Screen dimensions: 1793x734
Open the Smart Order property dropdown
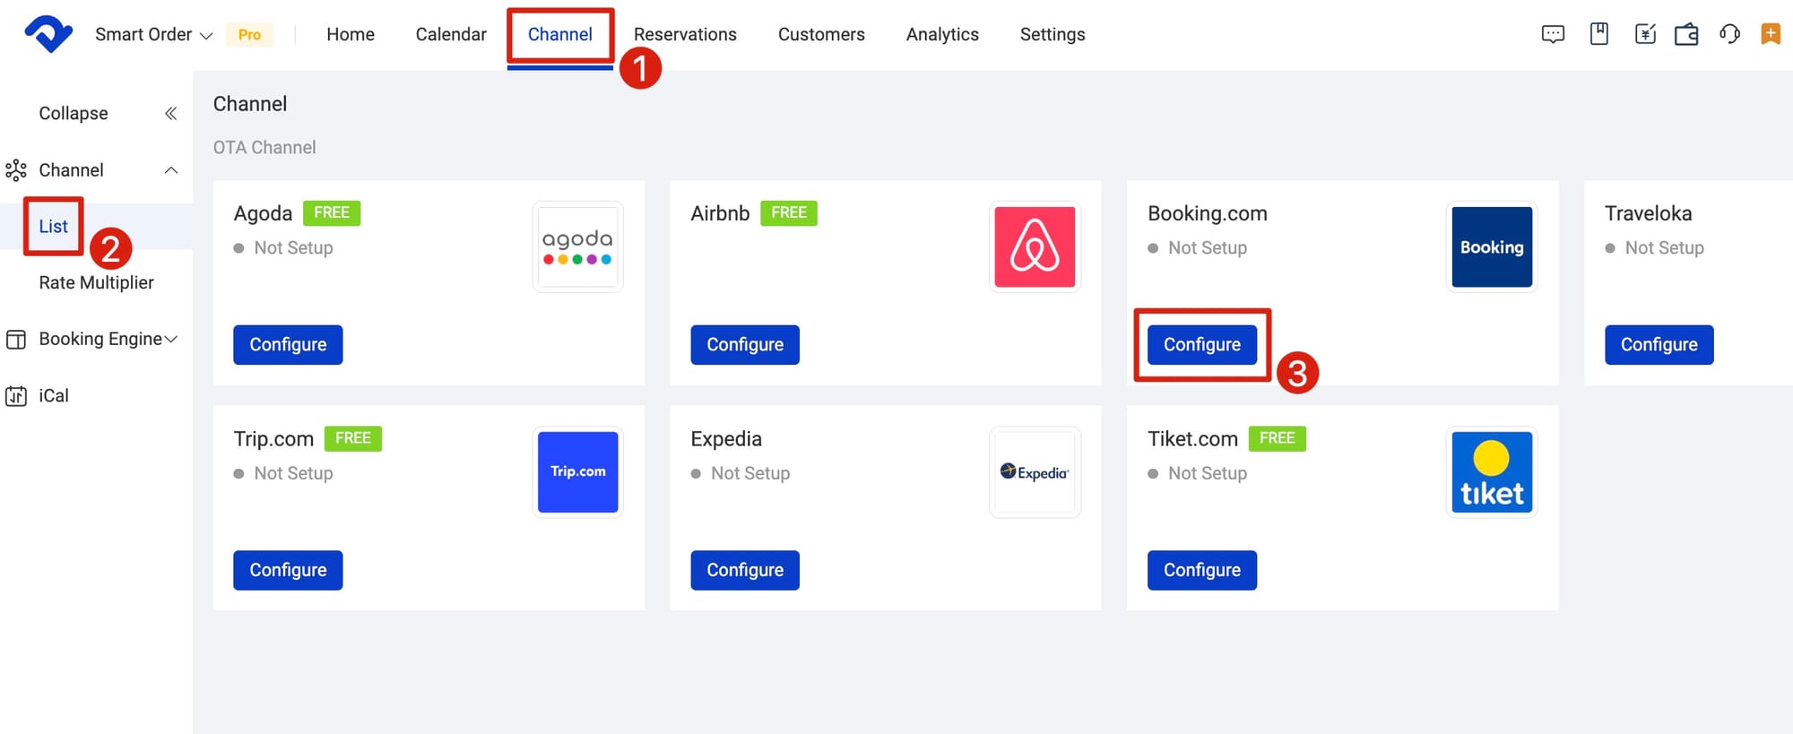pos(153,34)
